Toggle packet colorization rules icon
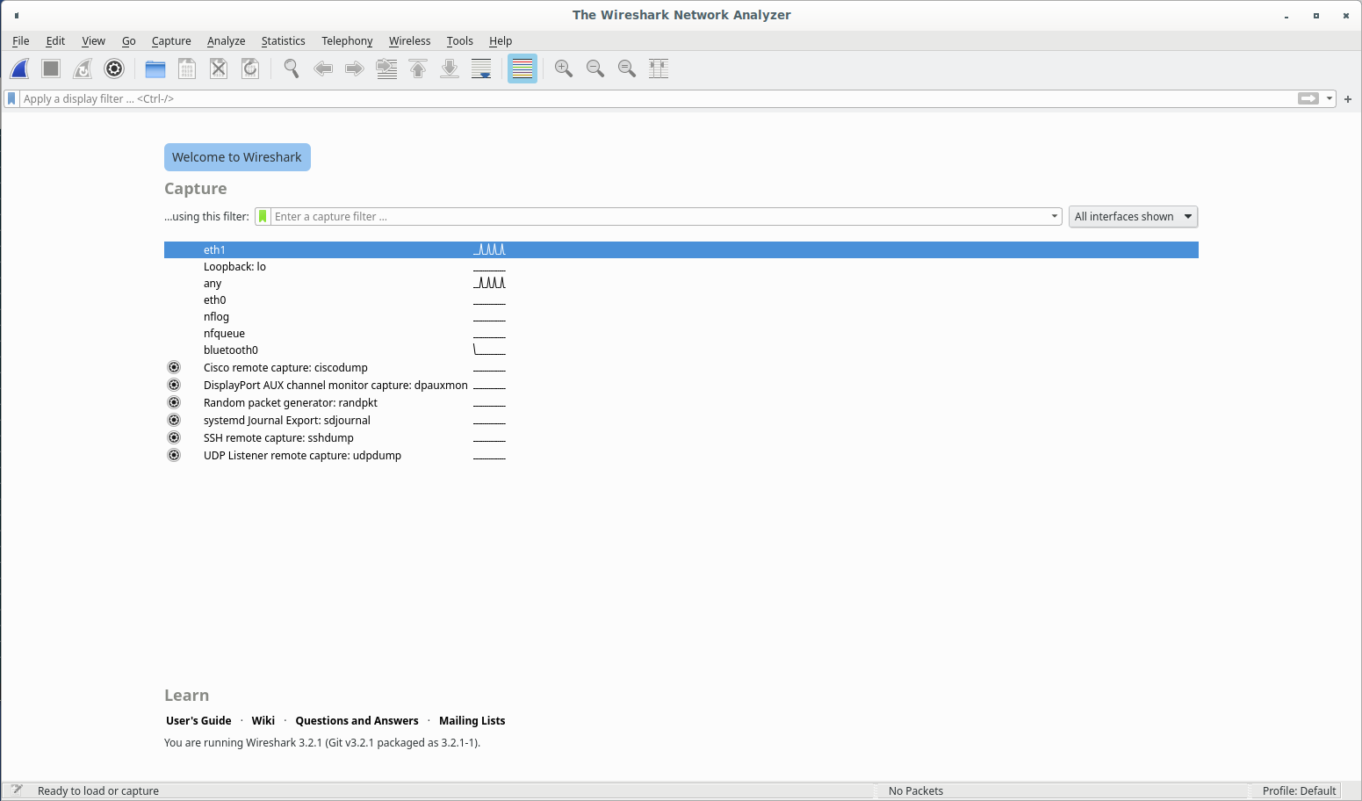The image size is (1362, 801). pyautogui.click(x=522, y=69)
